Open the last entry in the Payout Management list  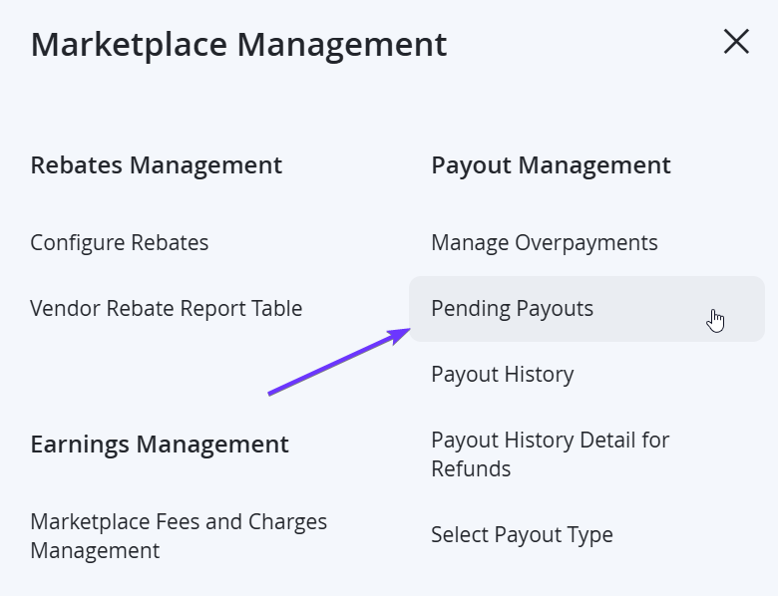tap(522, 535)
